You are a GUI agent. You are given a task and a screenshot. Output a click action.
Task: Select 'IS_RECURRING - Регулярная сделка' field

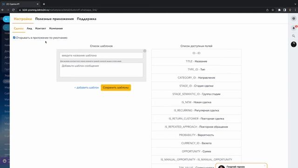(x=196, y=111)
